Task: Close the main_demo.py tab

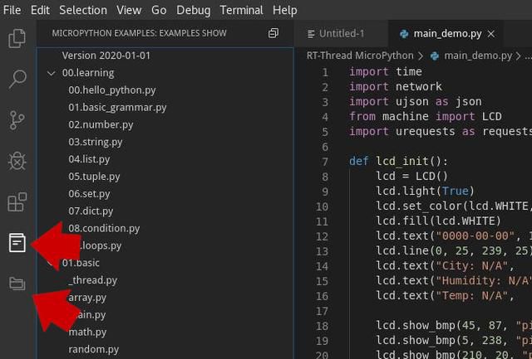Action: click(x=491, y=34)
